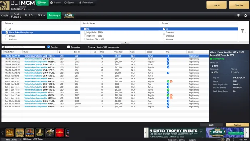Screen dimensions: 250x141
Task: Check the Satellites category checkbox
Action: [7, 39]
